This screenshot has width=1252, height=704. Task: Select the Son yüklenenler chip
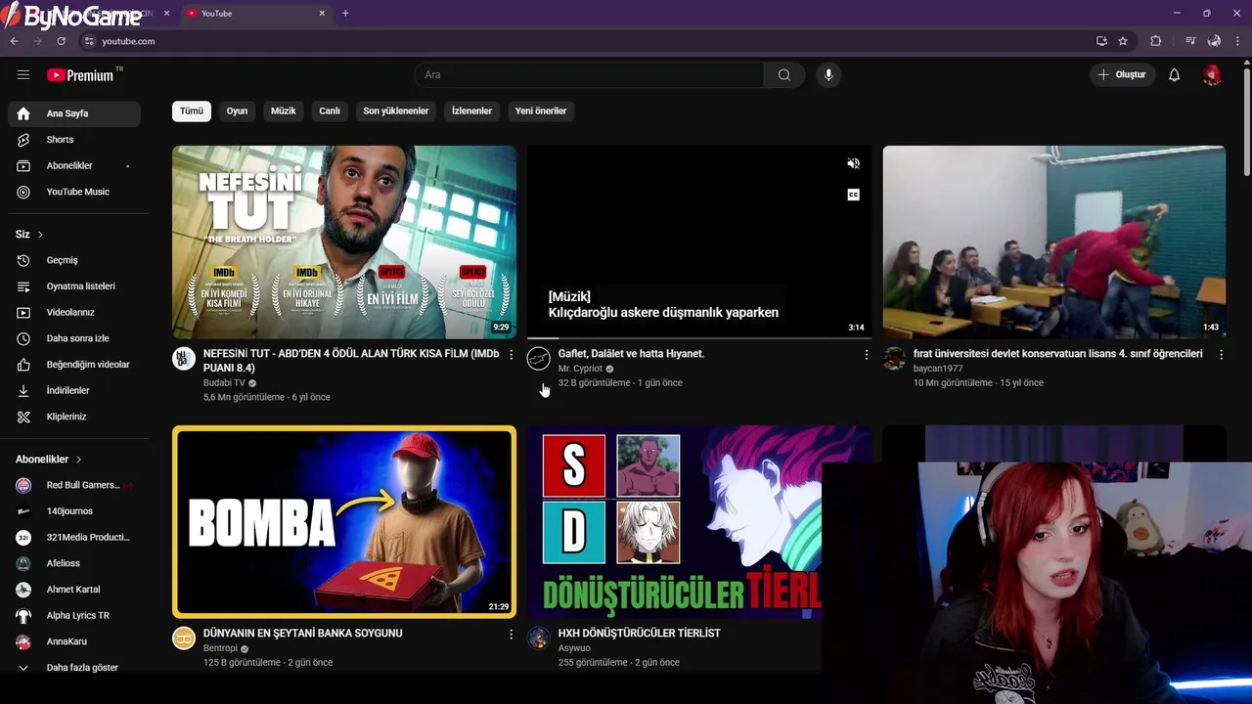click(x=396, y=110)
